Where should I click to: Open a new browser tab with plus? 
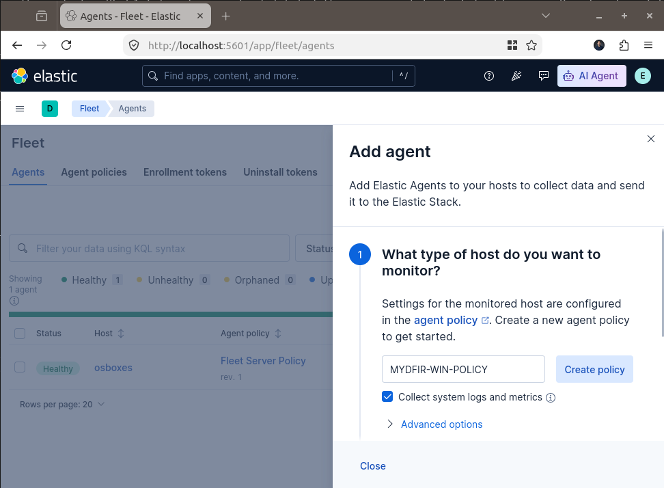(225, 16)
